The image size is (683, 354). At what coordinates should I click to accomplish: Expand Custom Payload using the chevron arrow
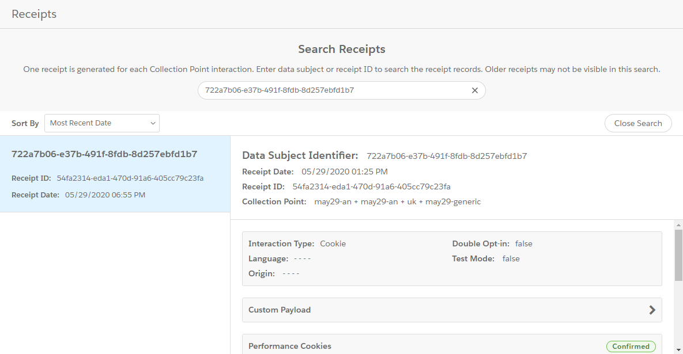click(652, 310)
